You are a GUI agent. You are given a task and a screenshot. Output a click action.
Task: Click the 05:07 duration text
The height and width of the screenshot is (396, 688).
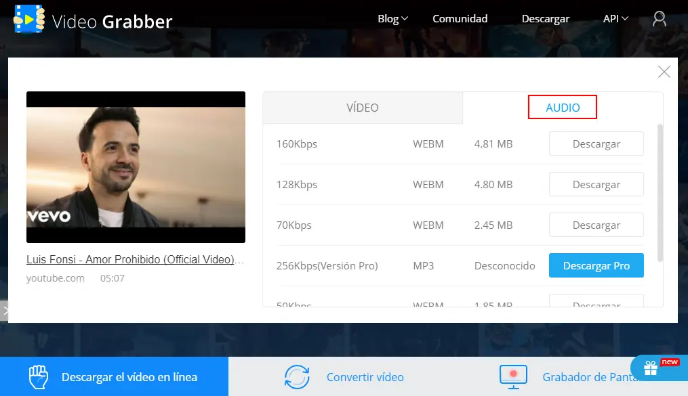(113, 278)
